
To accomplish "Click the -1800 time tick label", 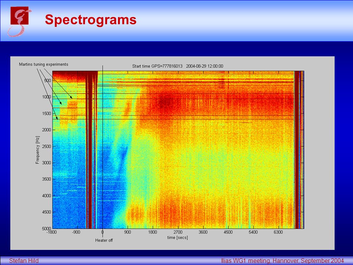I will click(x=51, y=232).
